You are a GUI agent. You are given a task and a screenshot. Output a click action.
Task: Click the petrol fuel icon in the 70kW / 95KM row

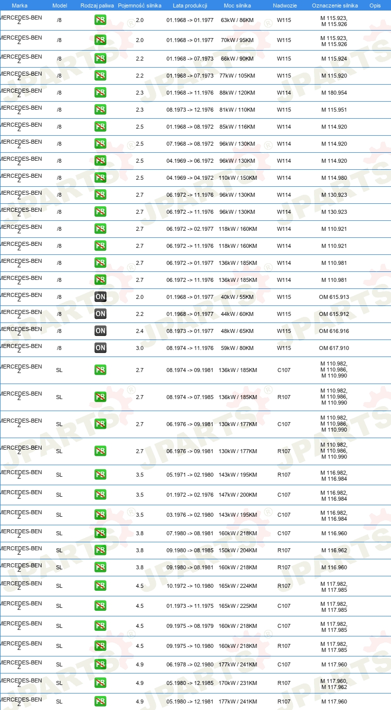[100, 41]
